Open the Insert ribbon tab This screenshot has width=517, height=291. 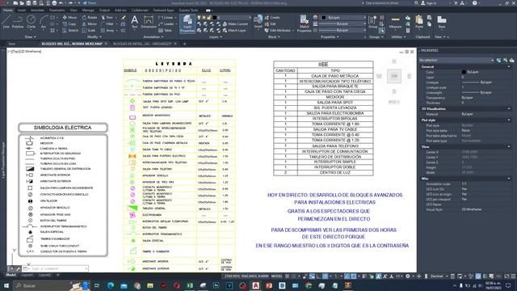coord(22,11)
